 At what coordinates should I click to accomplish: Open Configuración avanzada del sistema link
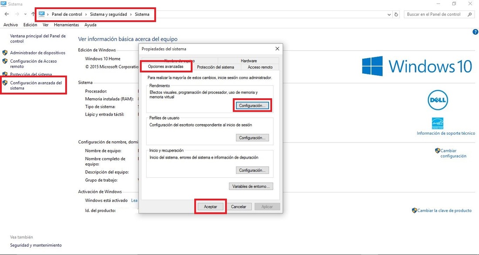tap(36, 85)
